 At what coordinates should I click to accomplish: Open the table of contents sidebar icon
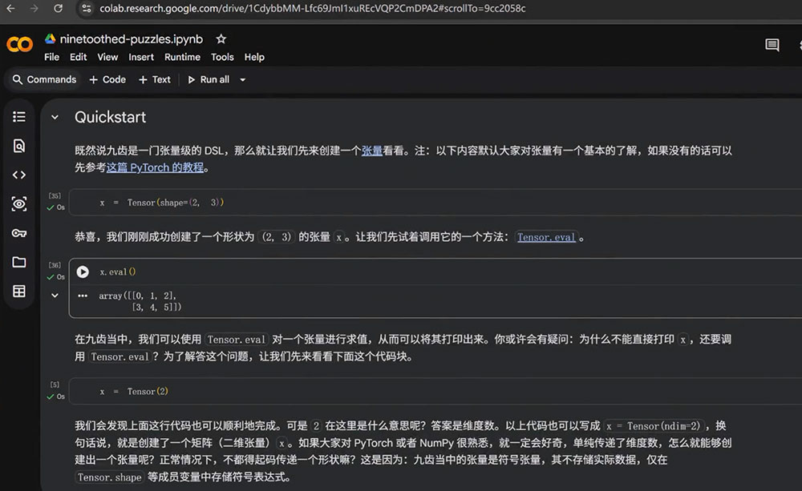[x=19, y=117]
